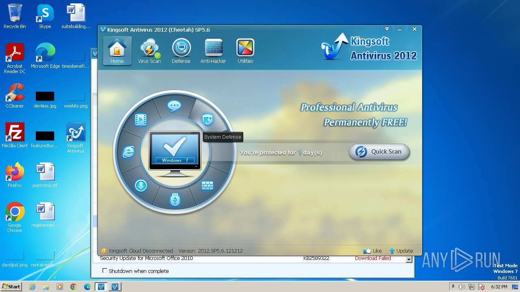Image resolution: width=520 pixels, height=292 pixels.
Task: Click the chat bubble defense icon on the dial
Action: point(174,106)
